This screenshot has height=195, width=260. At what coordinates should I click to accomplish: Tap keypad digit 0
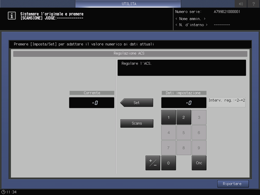pos(168,163)
